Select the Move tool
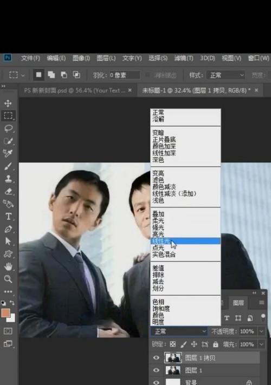Screen dimensions: 271x385 (x=8, y=103)
